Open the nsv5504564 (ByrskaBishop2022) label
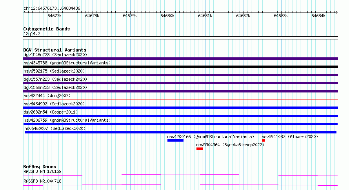349x190 pixels. pos(230,145)
